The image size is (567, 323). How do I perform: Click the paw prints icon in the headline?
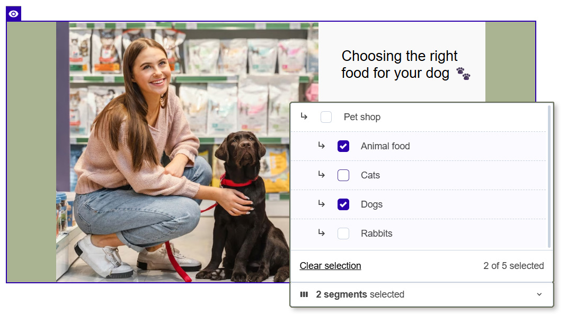[x=463, y=74]
